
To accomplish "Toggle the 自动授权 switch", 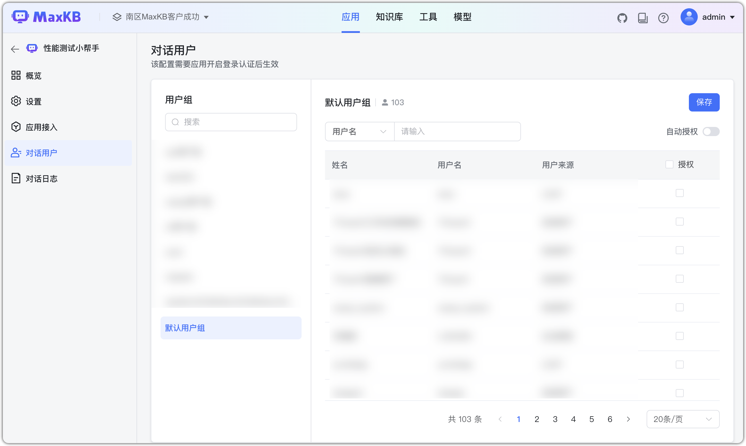I will (711, 131).
